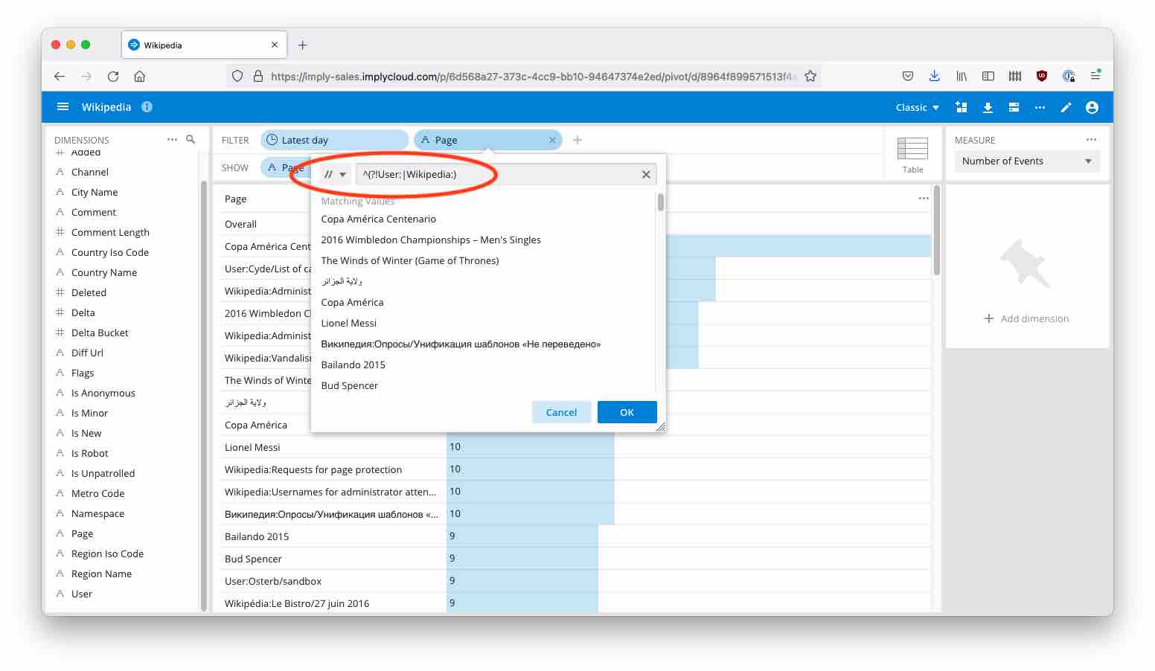
Task: Click OK in the filter popup
Action: point(627,412)
